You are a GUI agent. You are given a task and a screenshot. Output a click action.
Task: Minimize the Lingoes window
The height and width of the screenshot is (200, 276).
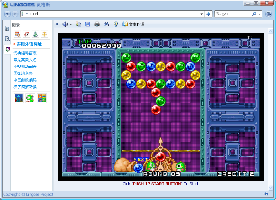pos(248,3)
